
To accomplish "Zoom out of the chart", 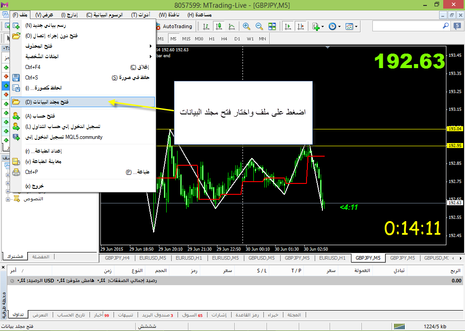I will (x=259, y=26).
